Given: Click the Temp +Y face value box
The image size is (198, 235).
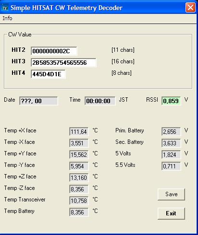Looking at the screenshot, I should coord(79,154).
